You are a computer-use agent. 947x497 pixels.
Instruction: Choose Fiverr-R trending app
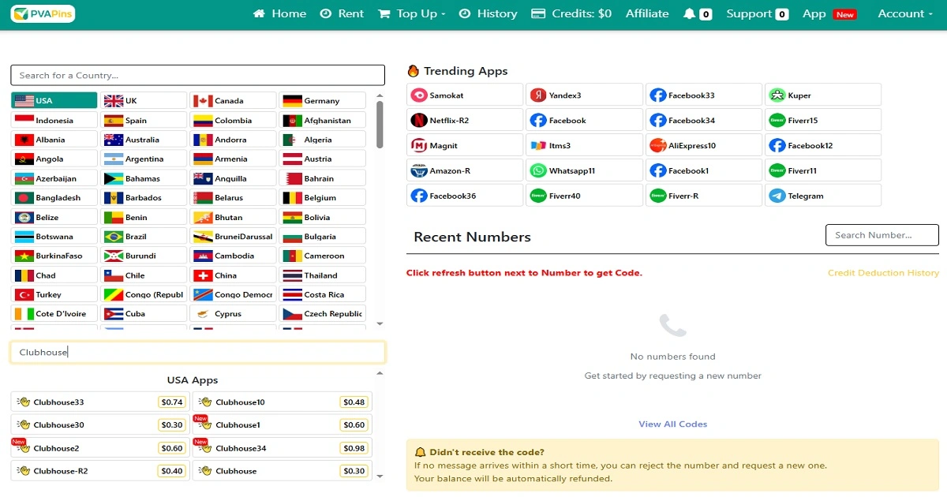coord(703,196)
